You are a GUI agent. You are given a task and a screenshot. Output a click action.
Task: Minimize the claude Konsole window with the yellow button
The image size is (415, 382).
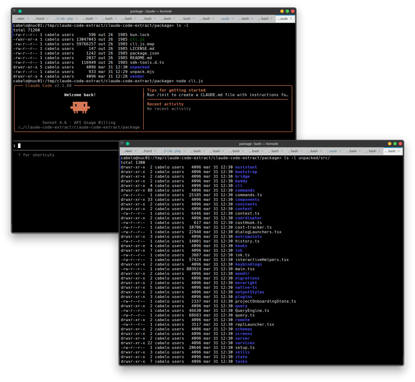click(282, 11)
